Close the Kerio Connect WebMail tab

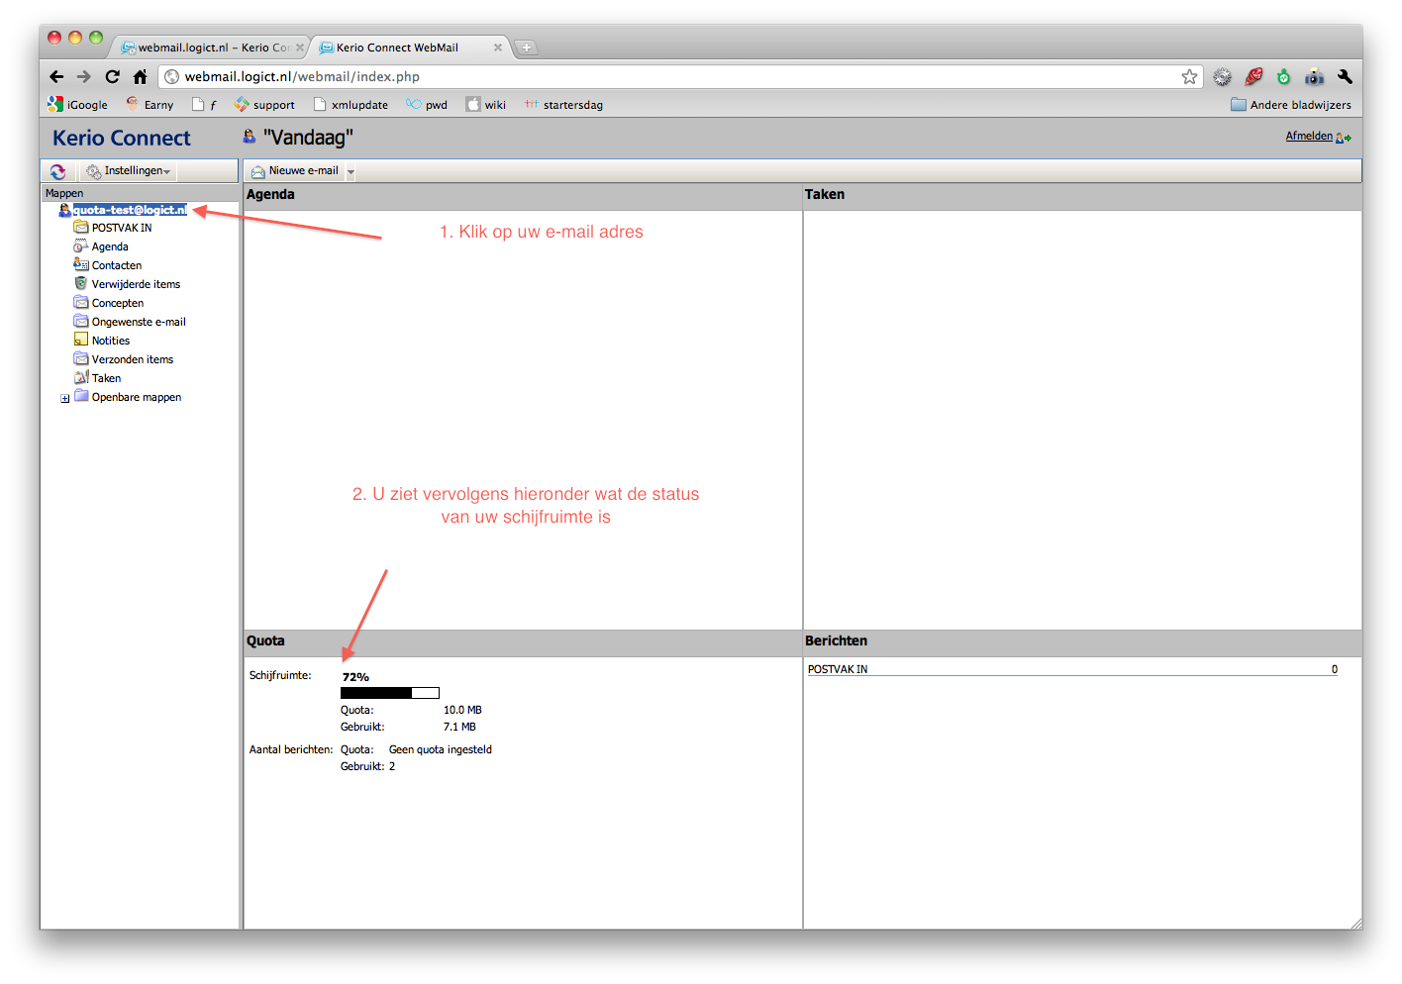(498, 48)
